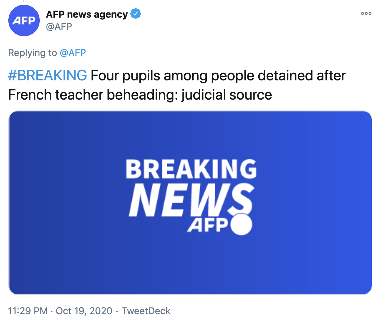
Task: Open the AFP news agency display name
Action: 87,14
